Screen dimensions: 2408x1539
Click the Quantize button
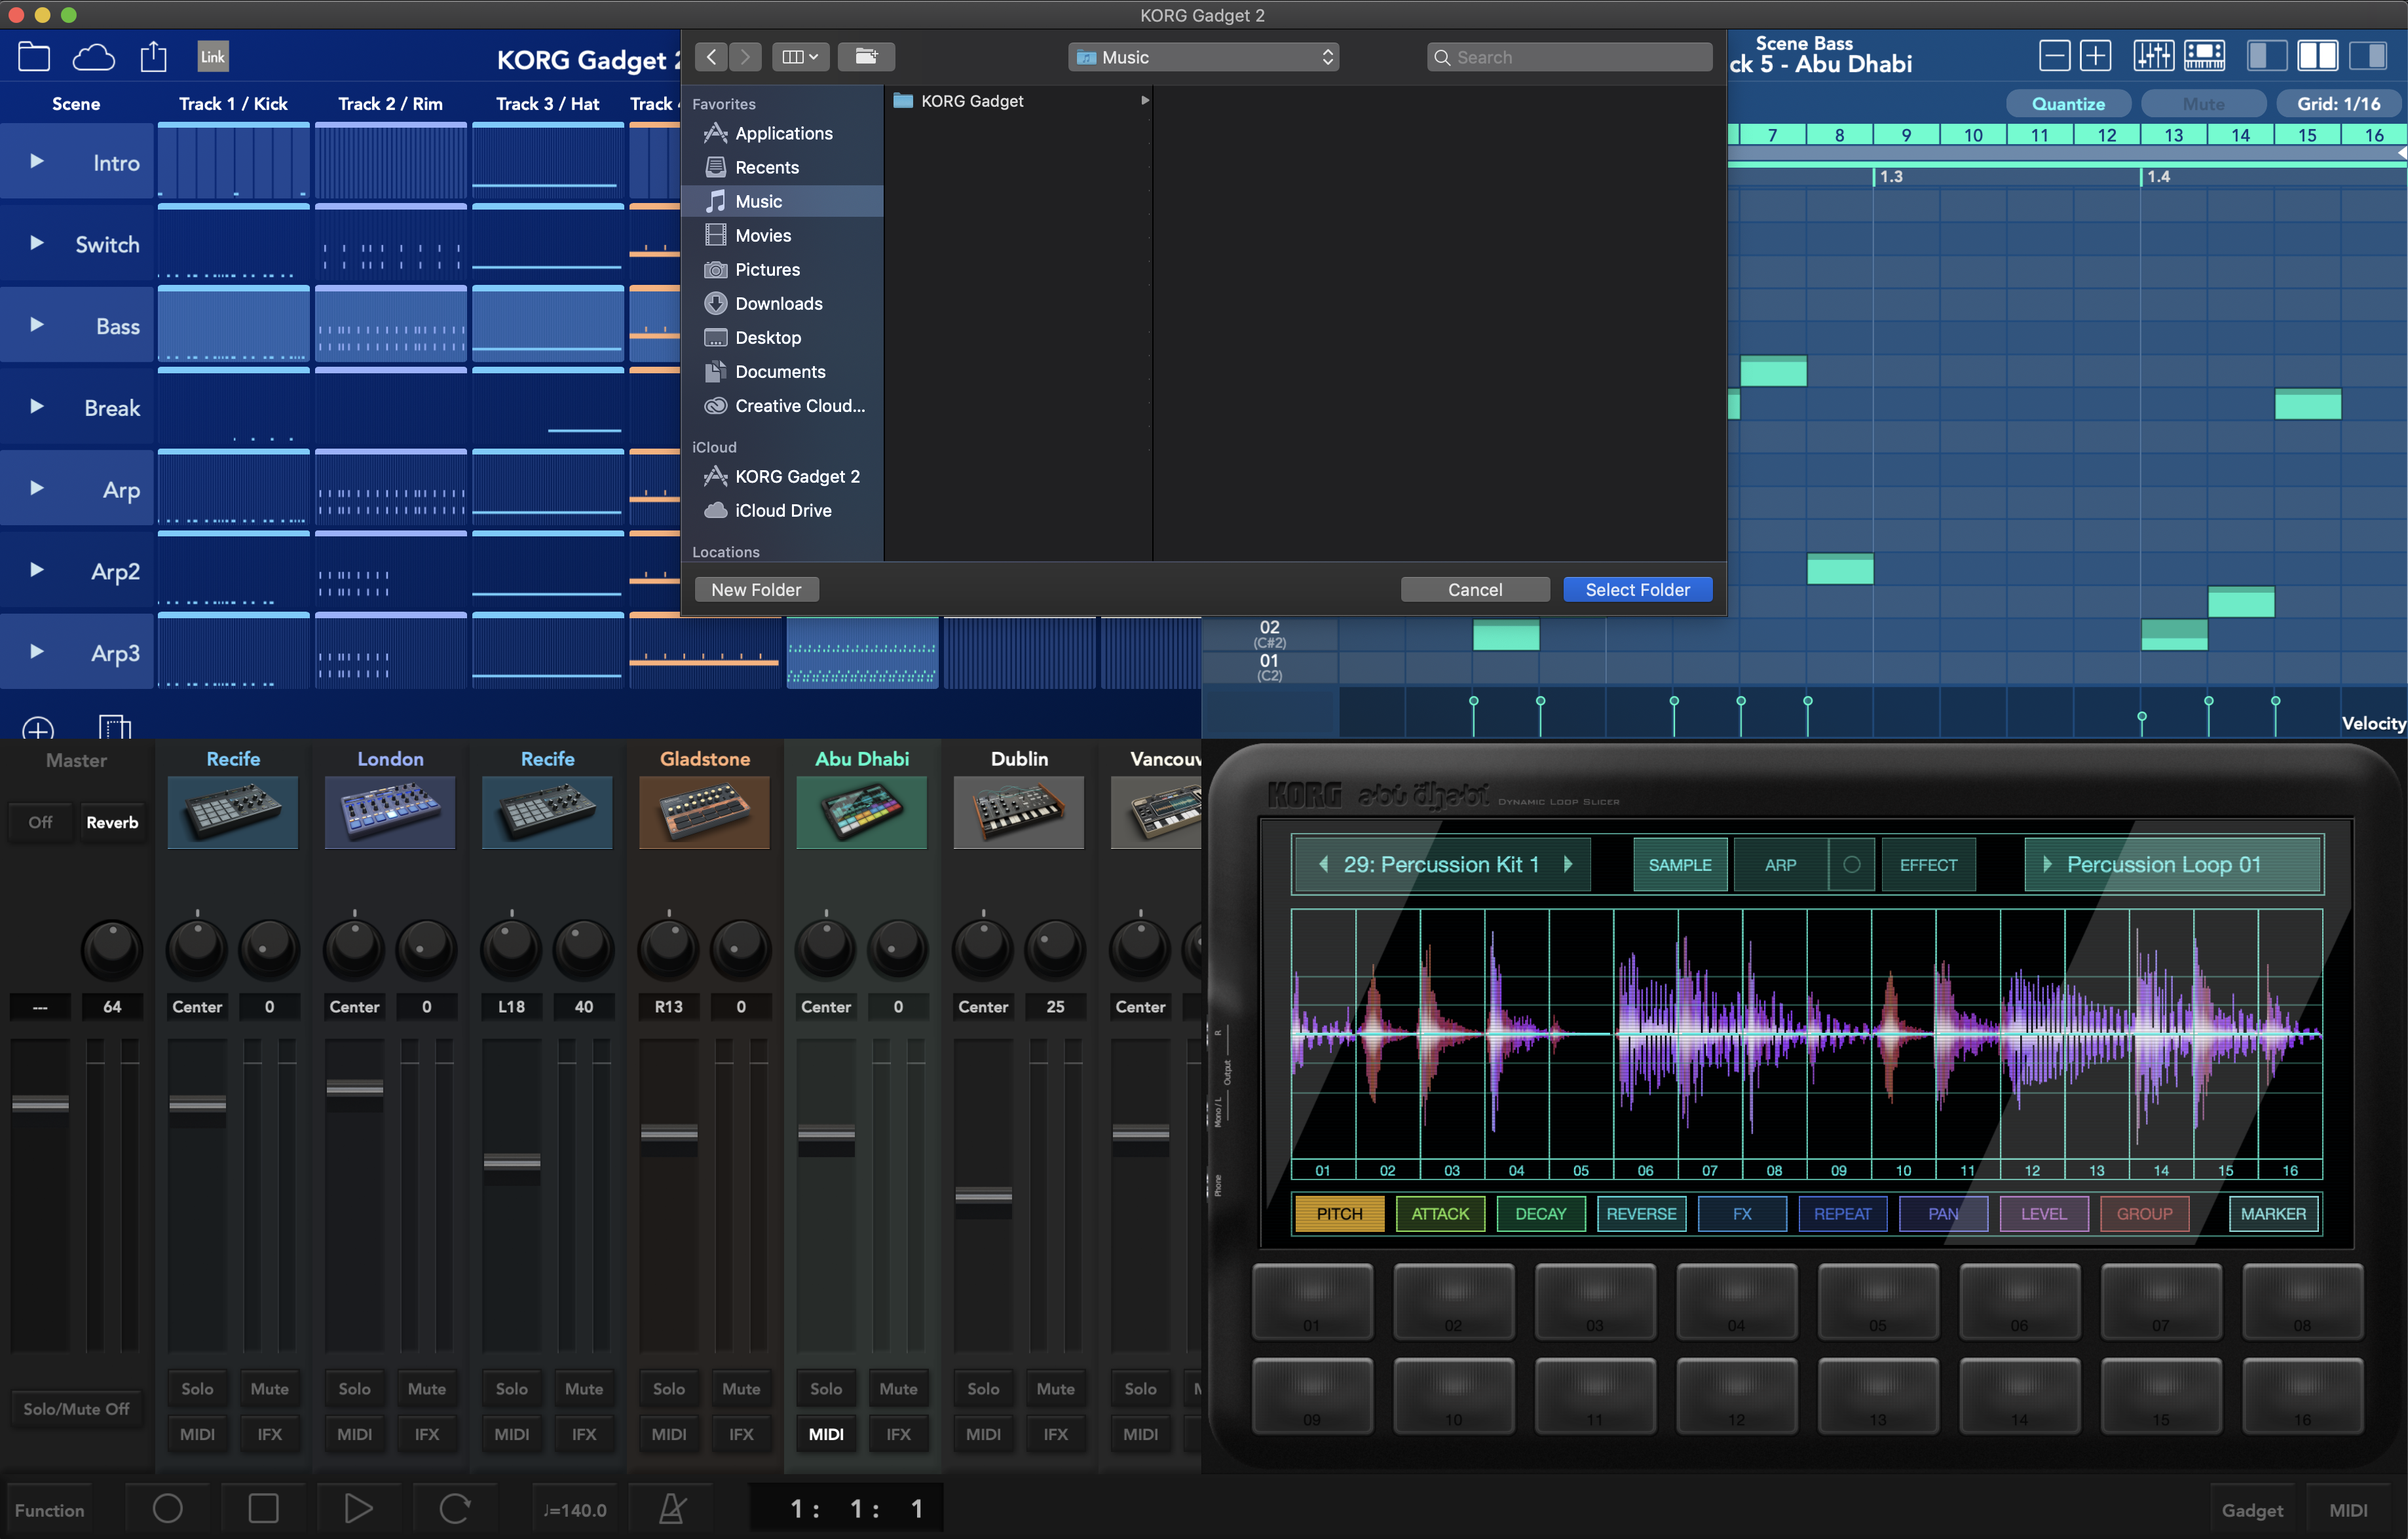point(2068,104)
